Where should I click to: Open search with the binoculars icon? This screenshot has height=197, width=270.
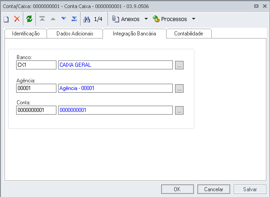(86, 19)
